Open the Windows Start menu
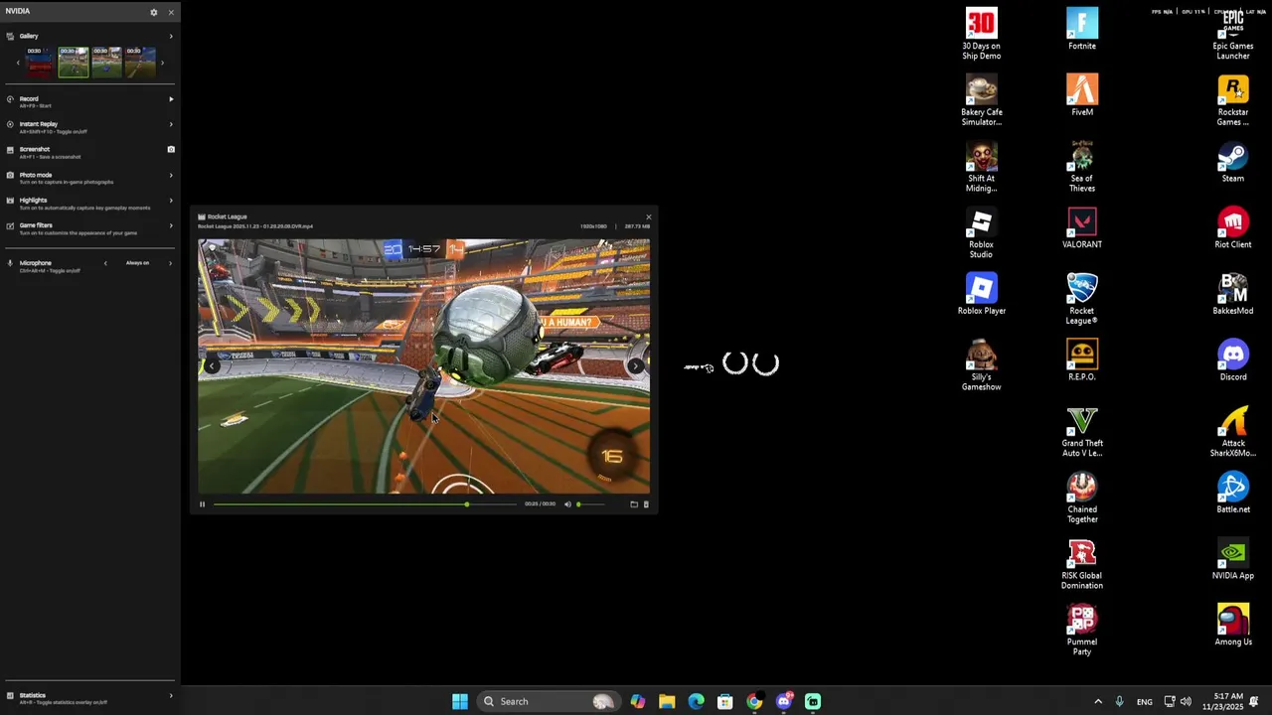Image resolution: width=1272 pixels, height=715 pixels. tap(460, 701)
